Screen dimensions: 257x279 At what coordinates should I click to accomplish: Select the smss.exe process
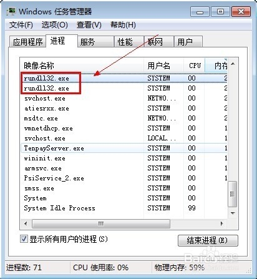[124, 188]
